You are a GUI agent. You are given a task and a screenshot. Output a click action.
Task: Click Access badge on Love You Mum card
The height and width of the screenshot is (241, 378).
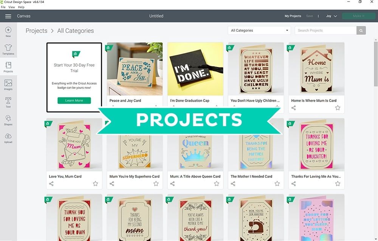coord(48,124)
